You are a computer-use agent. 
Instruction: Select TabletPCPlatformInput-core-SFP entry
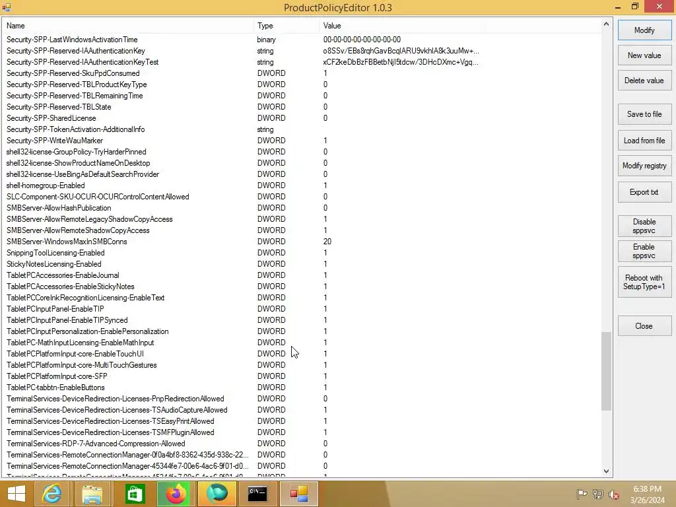coord(302,376)
